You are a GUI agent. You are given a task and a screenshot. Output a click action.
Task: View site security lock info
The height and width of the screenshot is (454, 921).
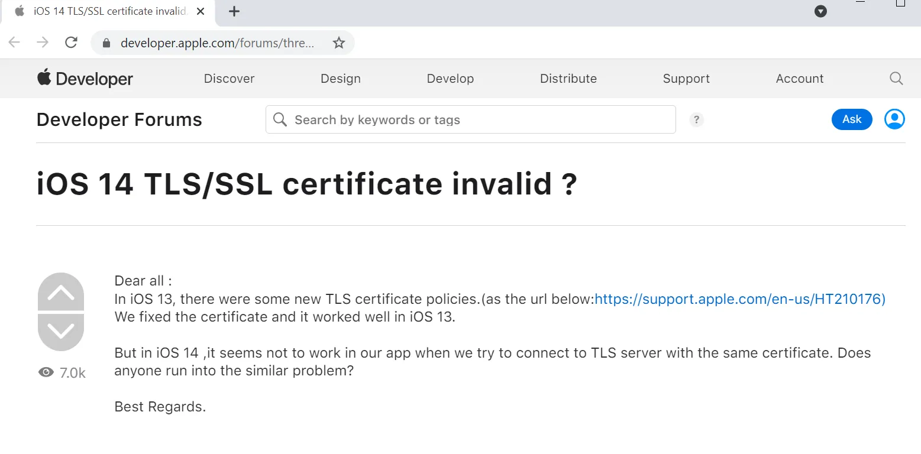pos(106,43)
